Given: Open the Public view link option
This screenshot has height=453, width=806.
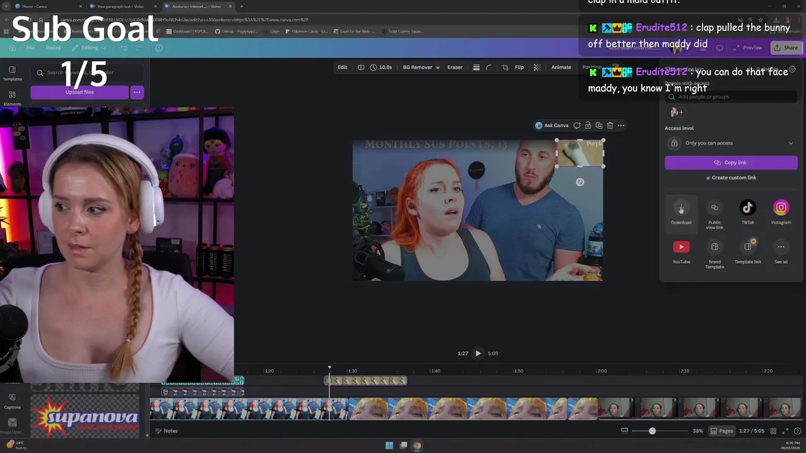Looking at the screenshot, I should tap(714, 215).
